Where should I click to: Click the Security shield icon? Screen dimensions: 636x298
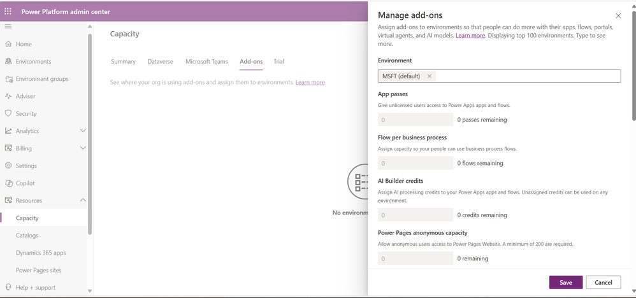pos(8,113)
